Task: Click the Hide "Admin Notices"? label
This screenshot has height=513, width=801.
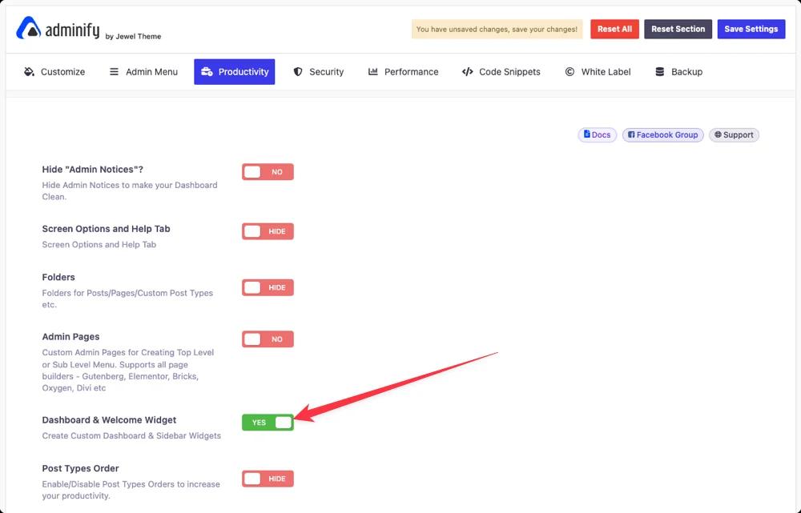Action: [92, 169]
